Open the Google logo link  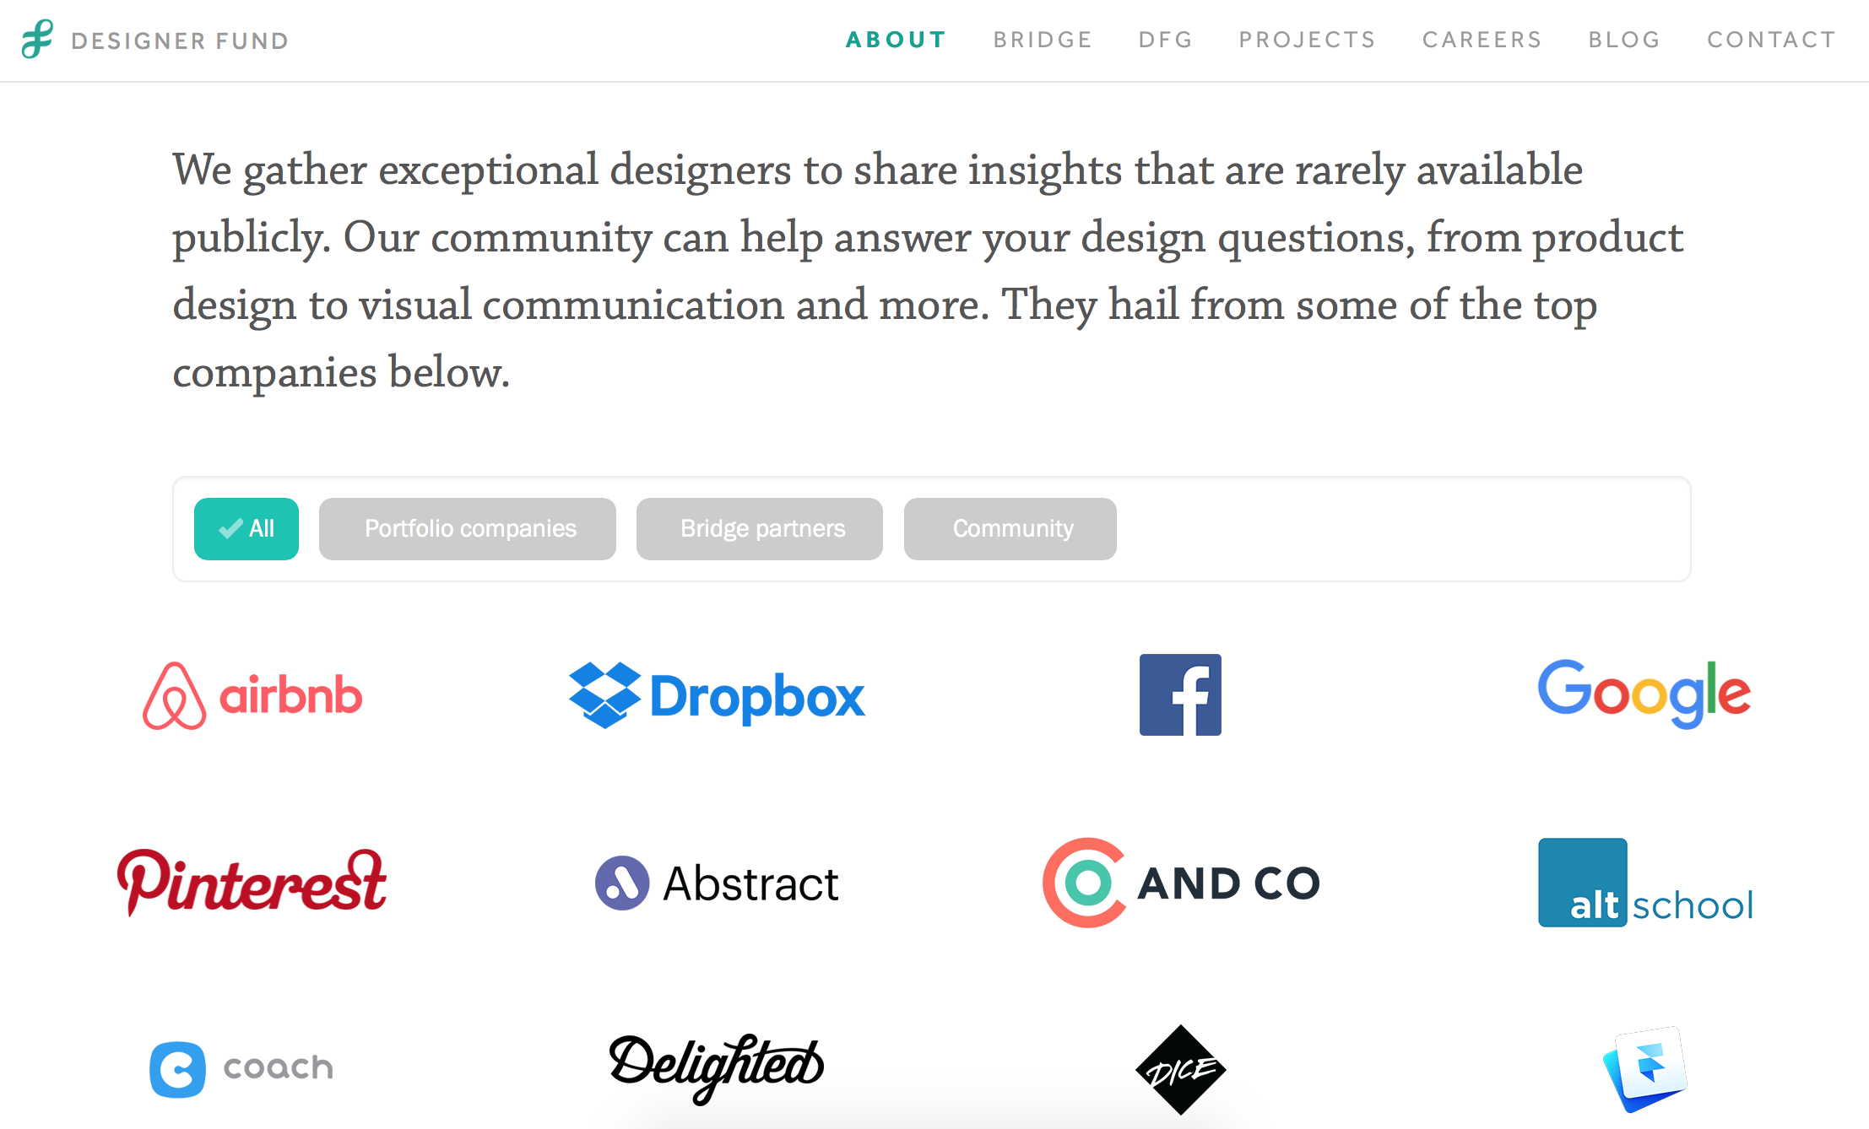(x=1644, y=694)
